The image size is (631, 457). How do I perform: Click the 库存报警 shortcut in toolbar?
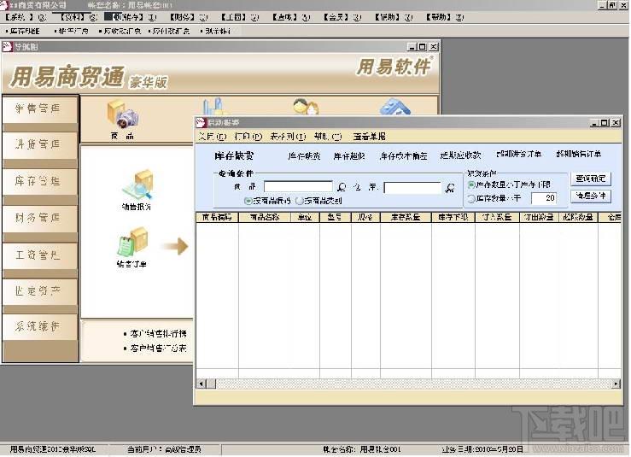click(x=24, y=31)
